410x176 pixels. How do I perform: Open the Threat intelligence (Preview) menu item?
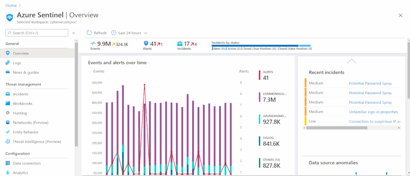(x=37, y=142)
